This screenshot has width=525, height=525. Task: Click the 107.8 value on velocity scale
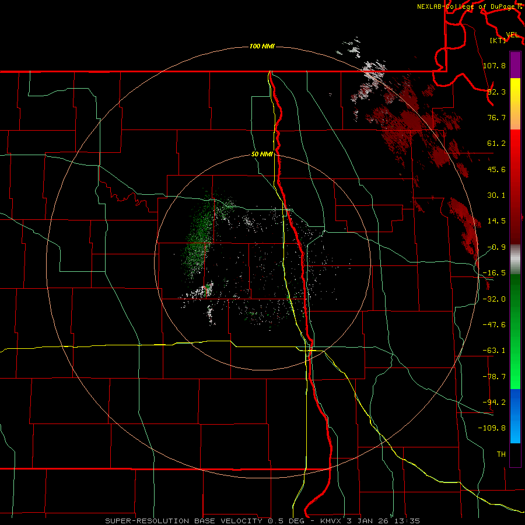pyautogui.click(x=494, y=65)
